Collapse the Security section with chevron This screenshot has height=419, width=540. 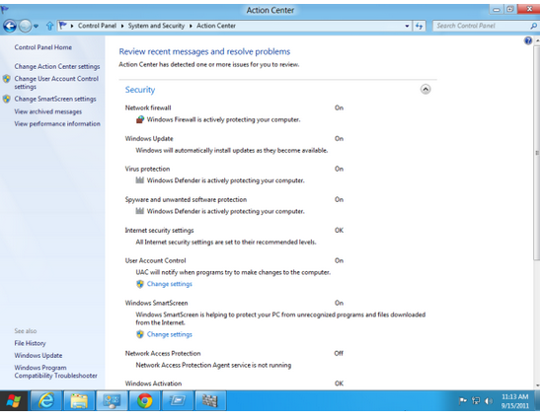(x=425, y=90)
